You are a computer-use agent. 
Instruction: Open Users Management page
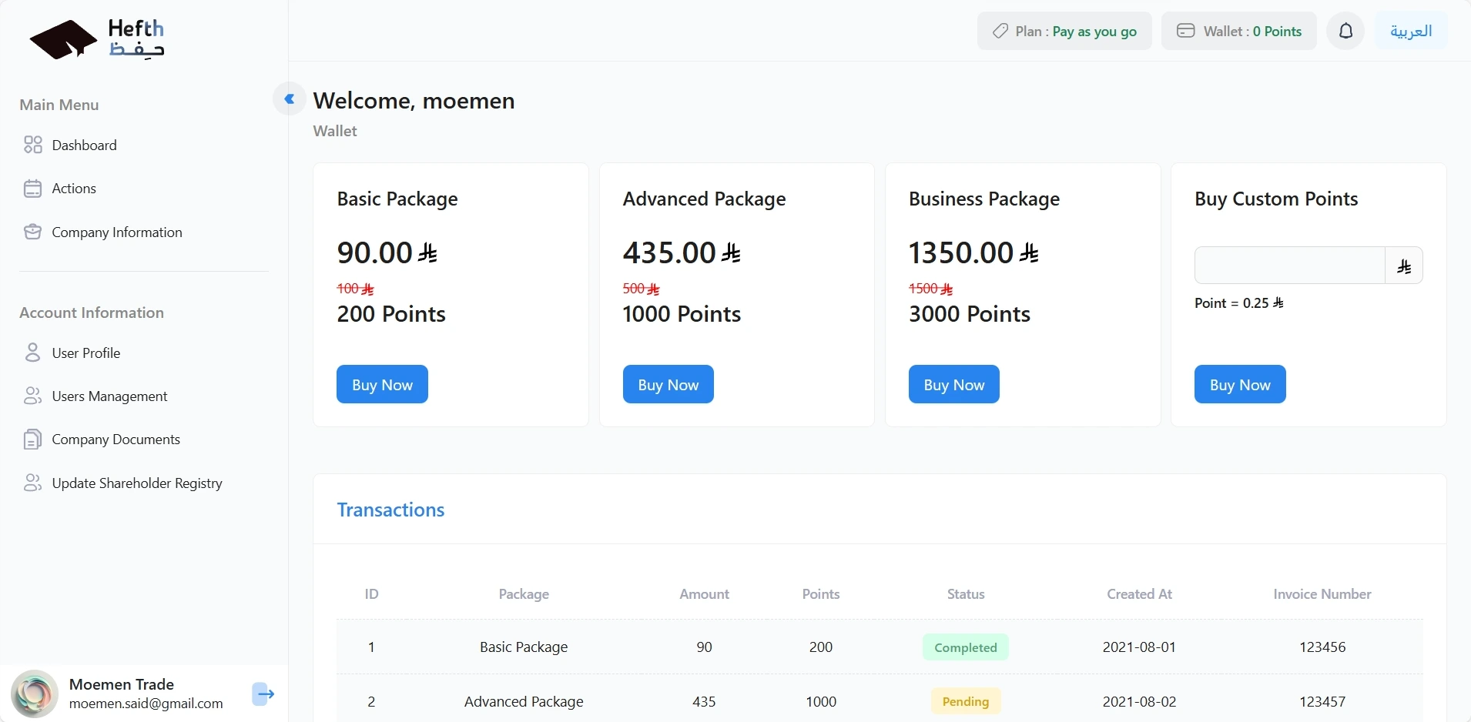click(109, 396)
